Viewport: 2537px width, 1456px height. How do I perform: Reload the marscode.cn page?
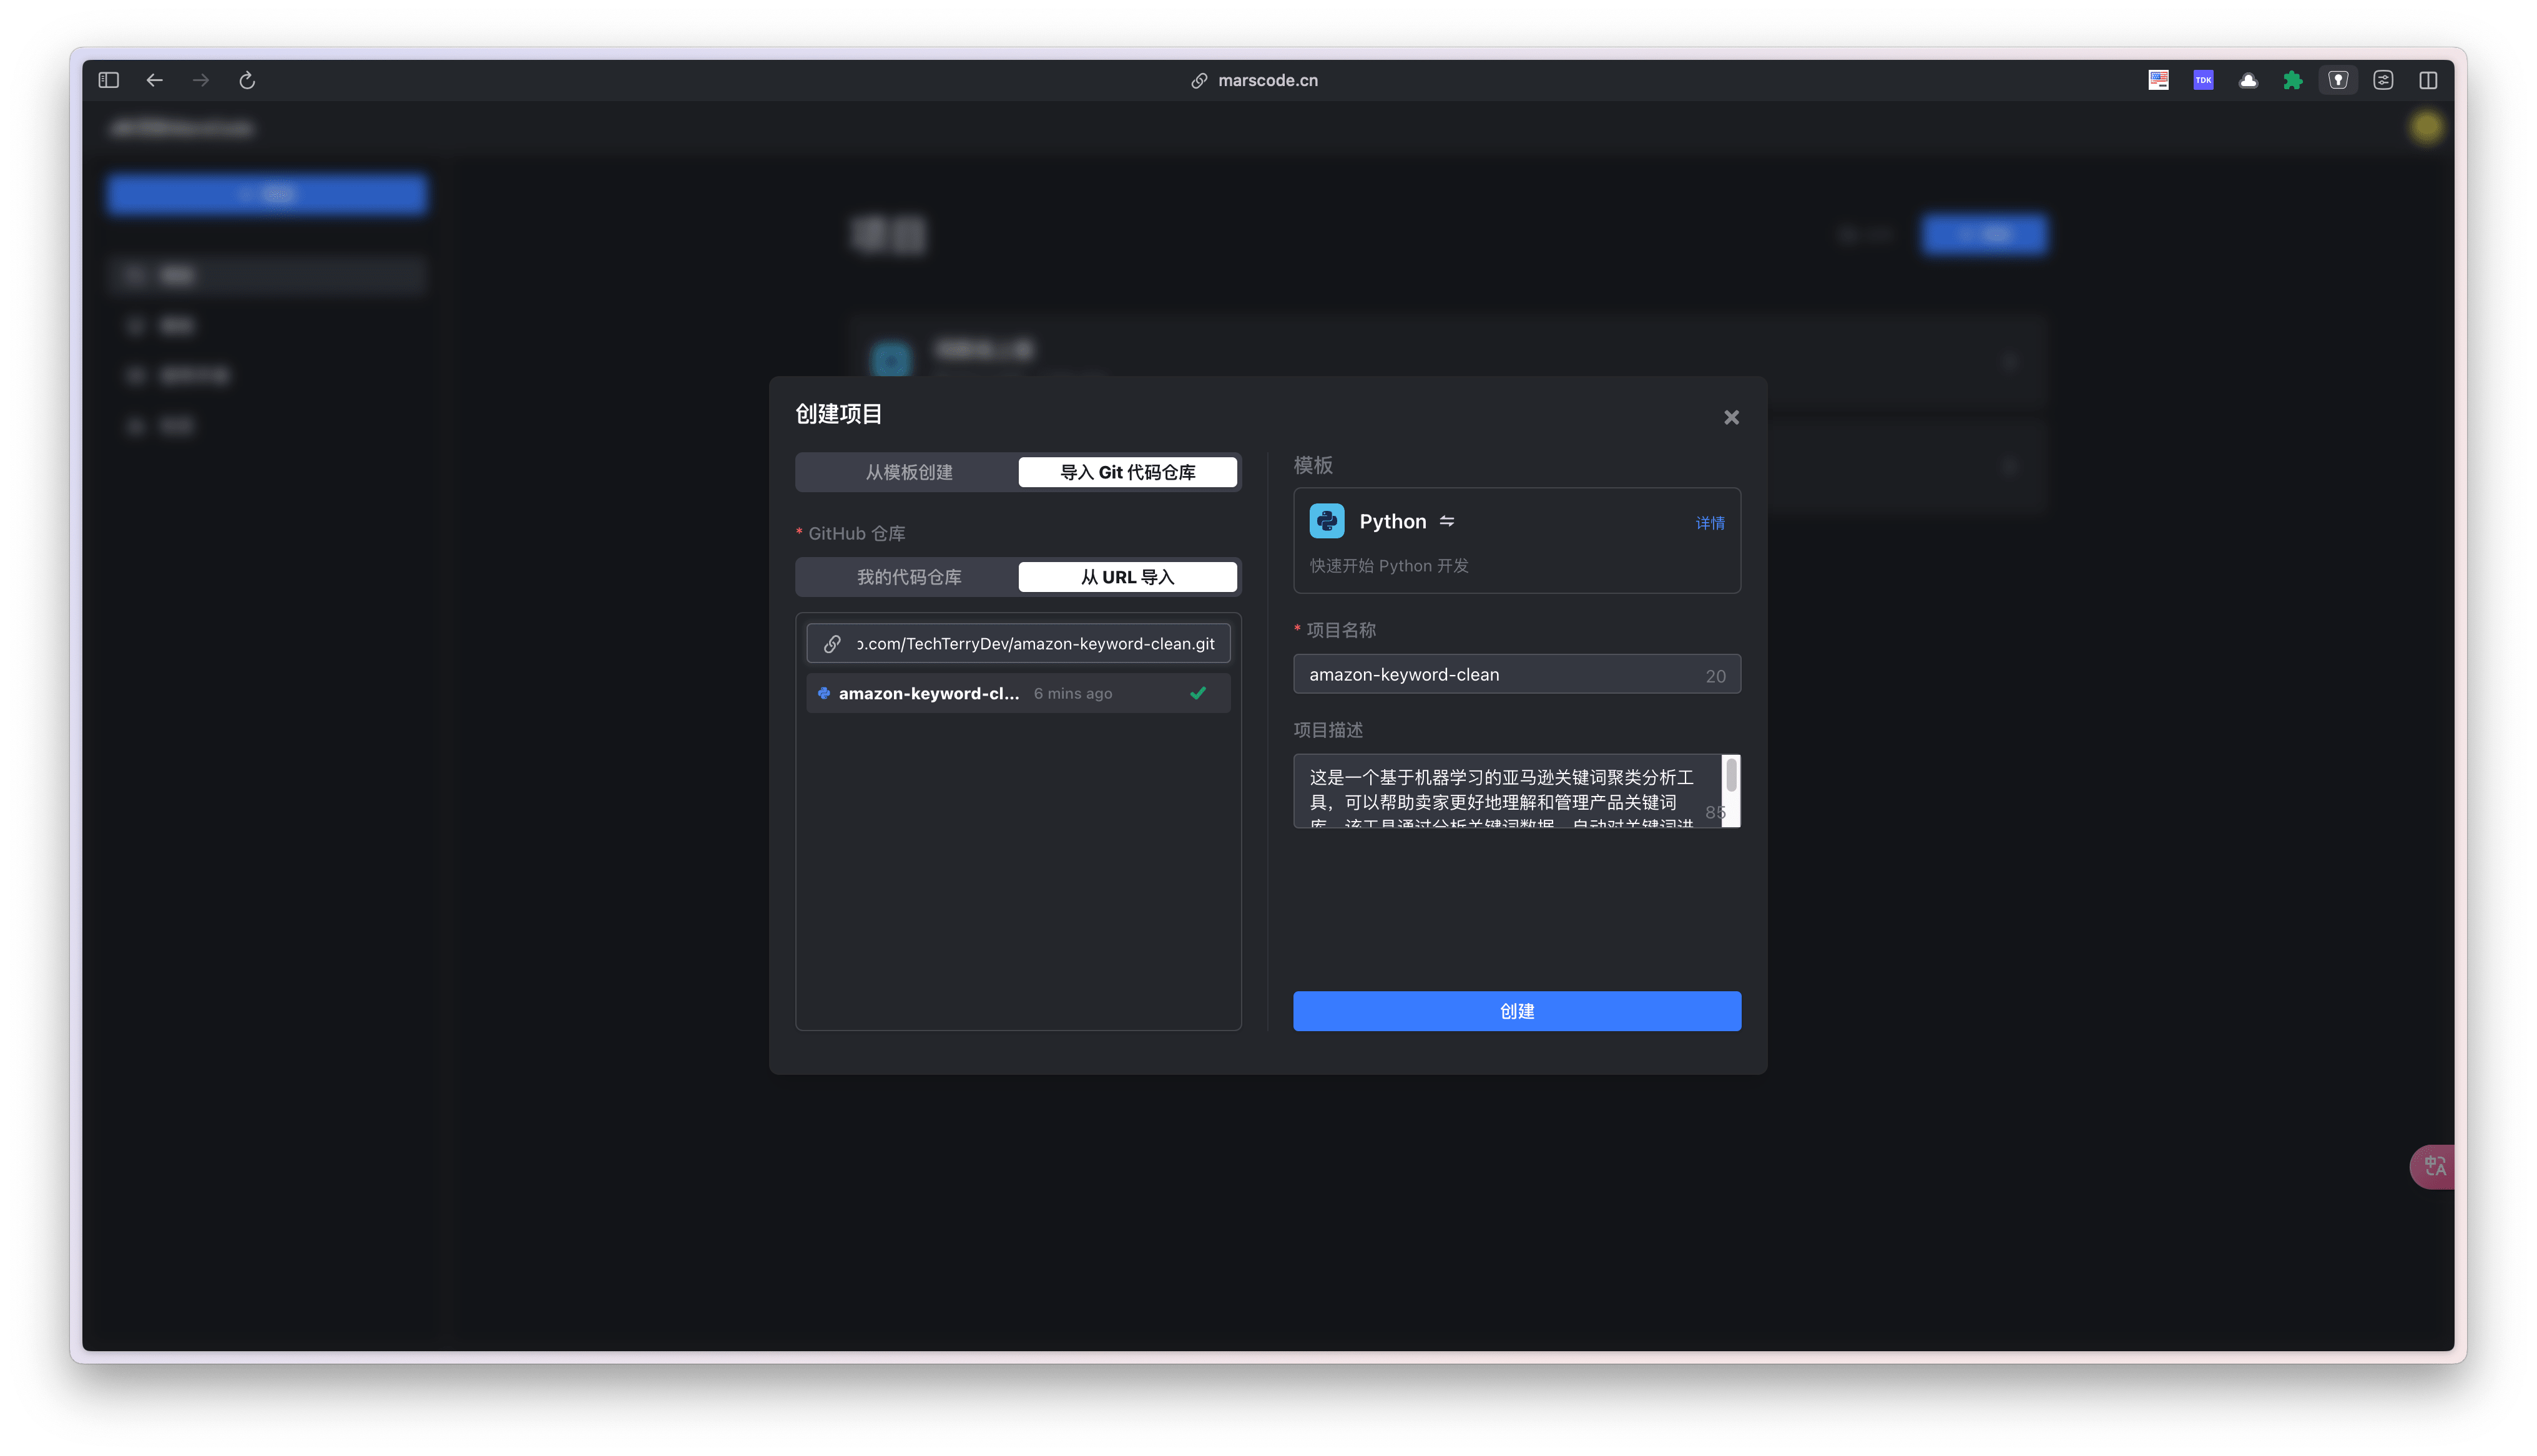(247, 80)
